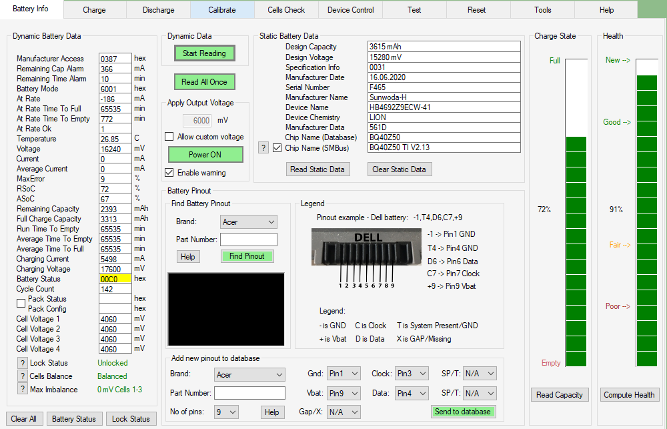
Task: Click the Device Name value HB4692Z9ECW-41
Action: (444, 107)
